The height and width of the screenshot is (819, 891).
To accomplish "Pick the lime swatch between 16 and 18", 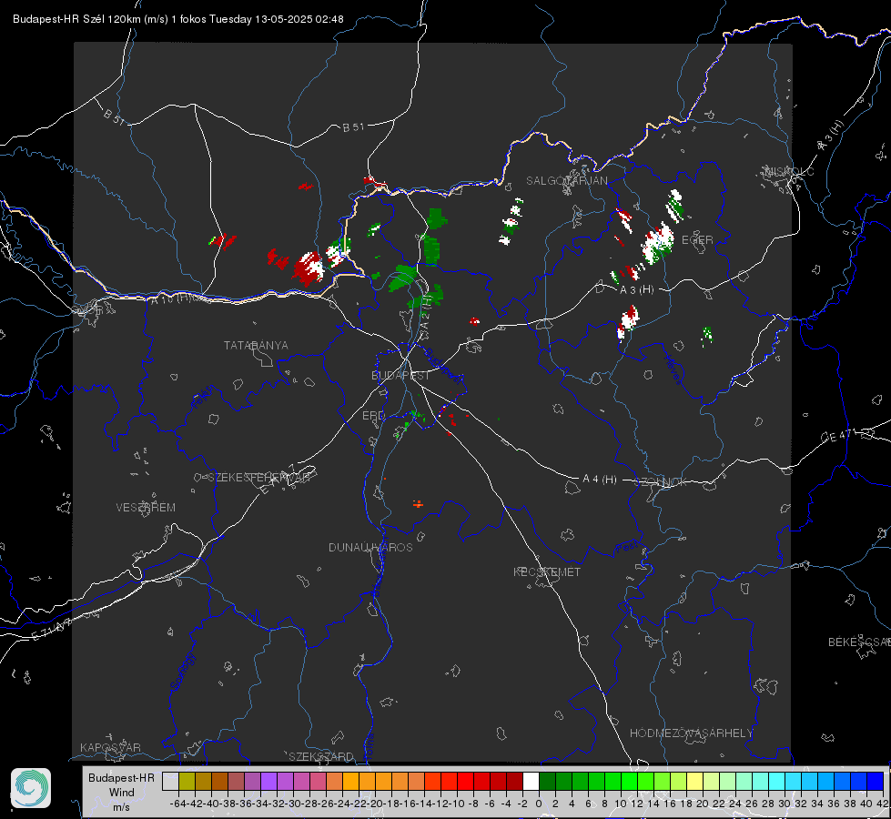I will click(678, 781).
